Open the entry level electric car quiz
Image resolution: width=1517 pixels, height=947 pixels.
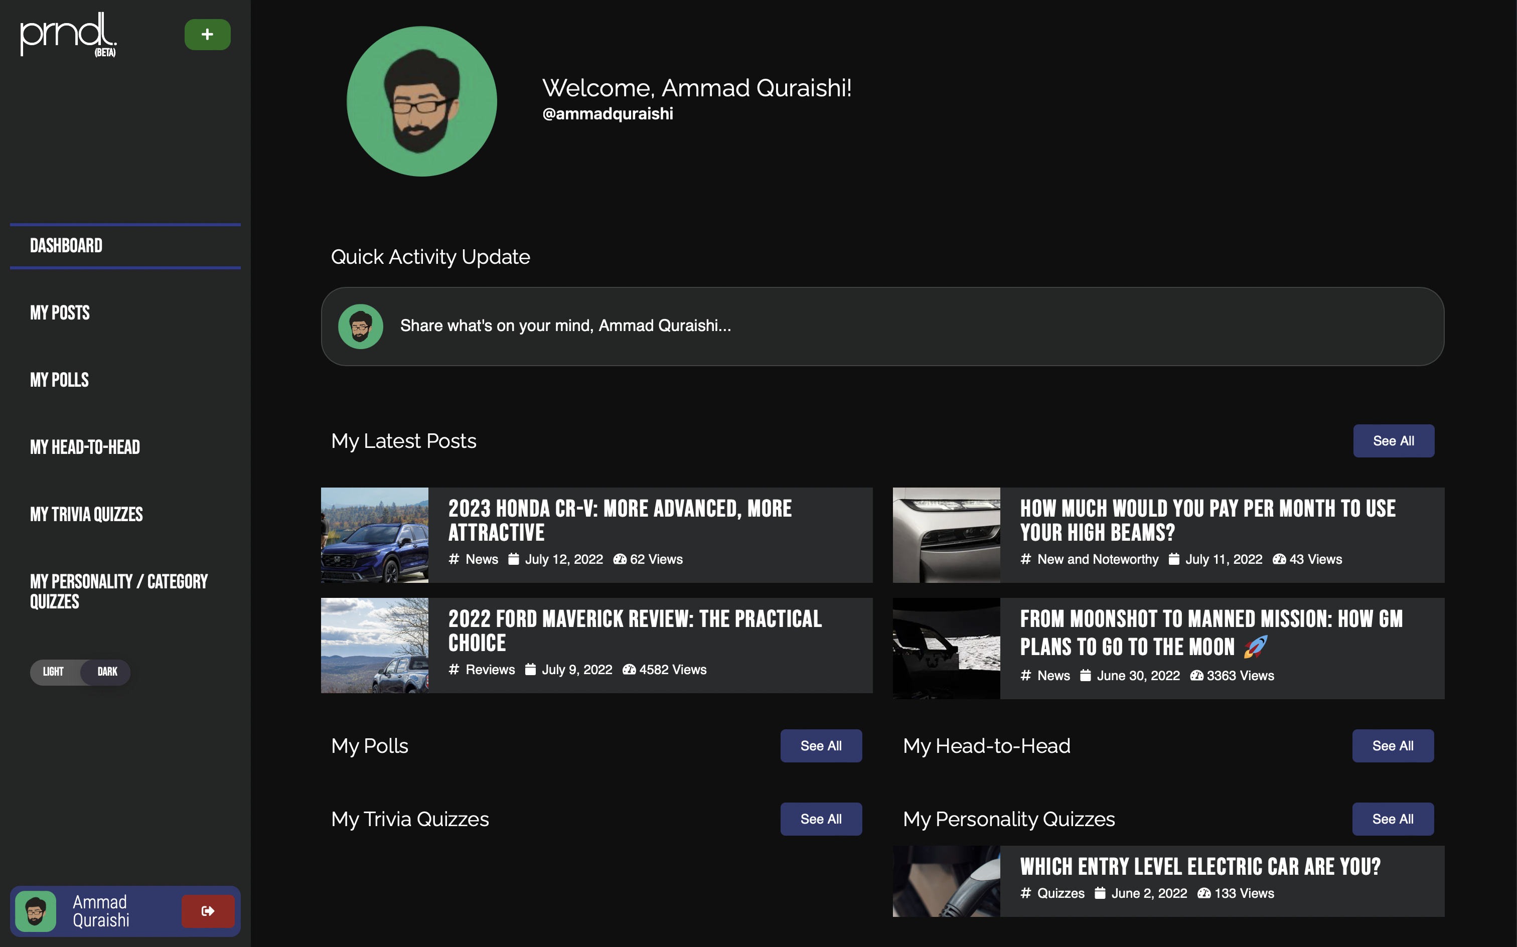point(1199,866)
